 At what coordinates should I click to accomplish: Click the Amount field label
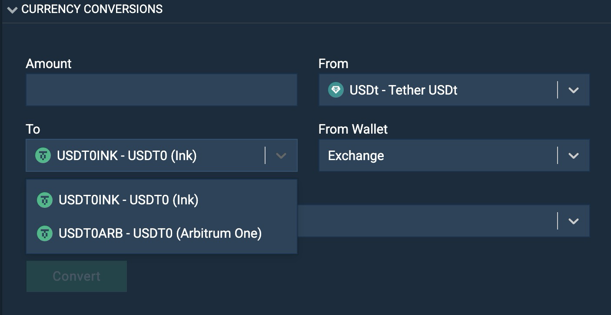pos(49,64)
